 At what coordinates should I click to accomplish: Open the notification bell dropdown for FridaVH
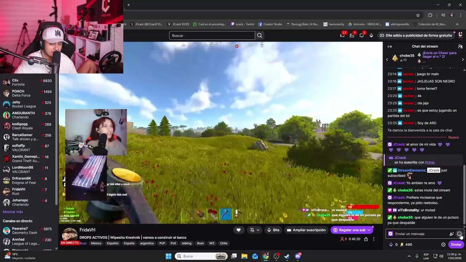pyautogui.click(x=254, y=230)
